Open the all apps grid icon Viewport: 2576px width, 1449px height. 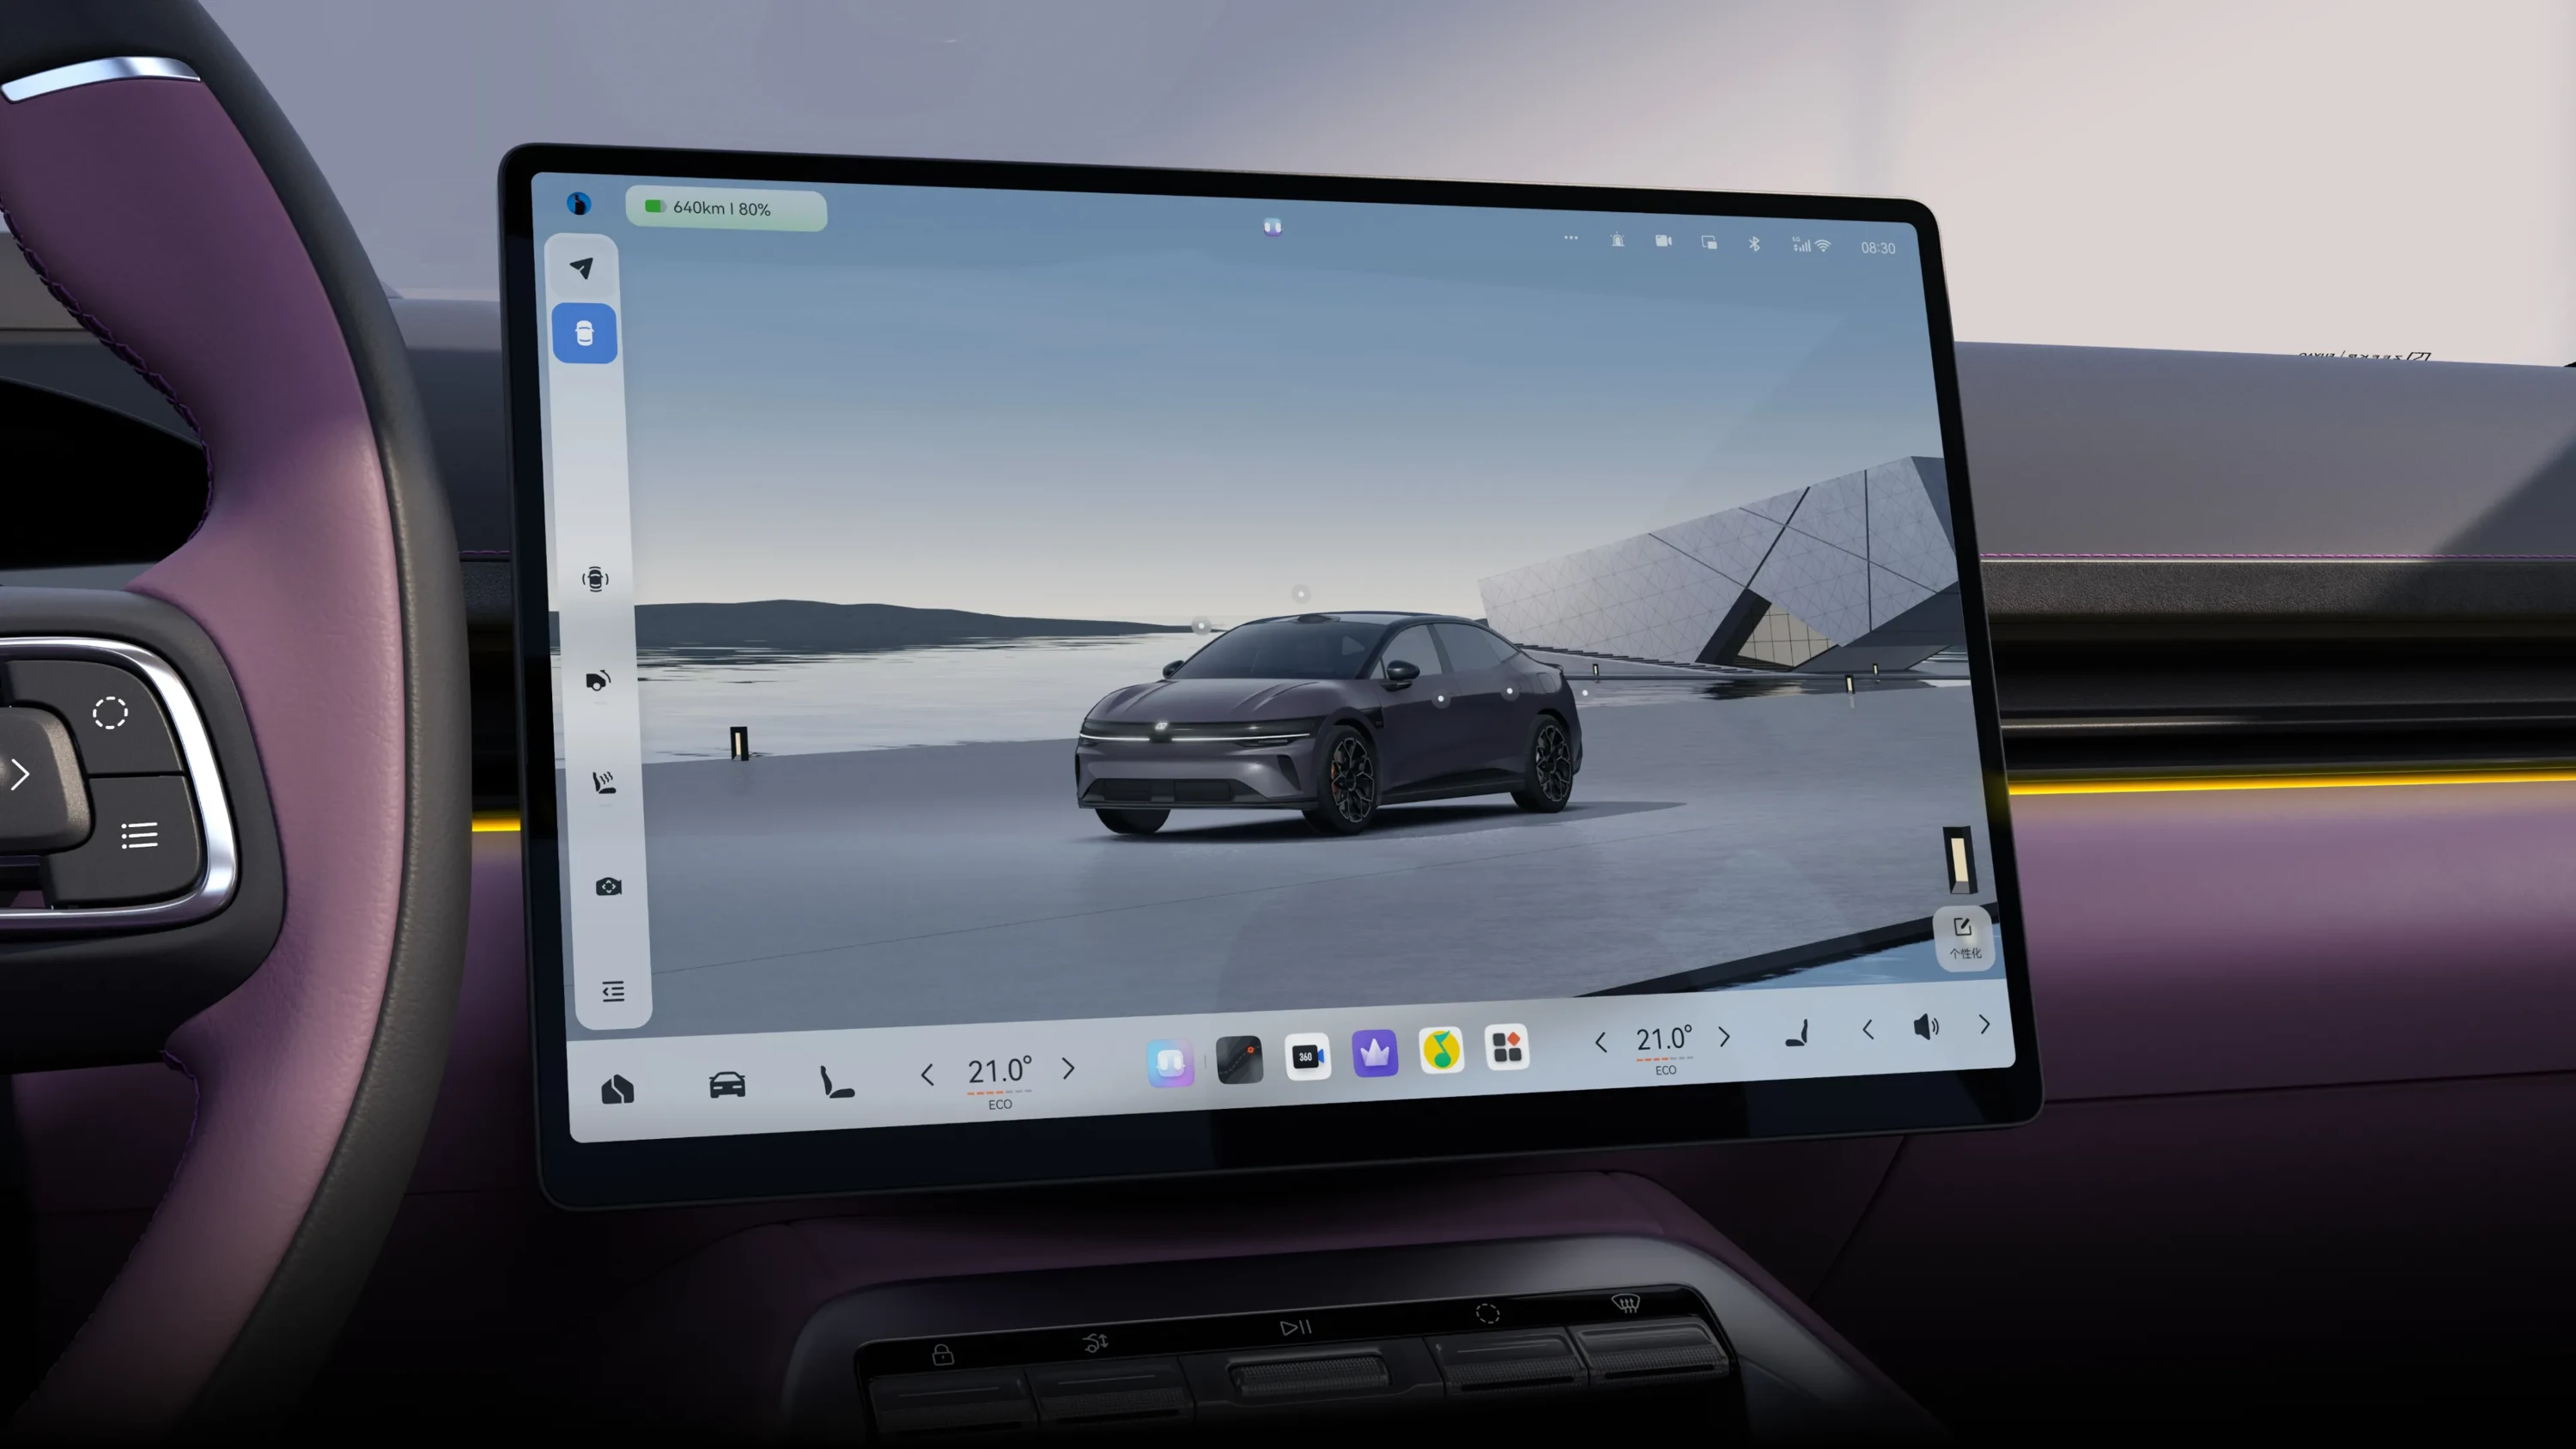point(1507,1047)
